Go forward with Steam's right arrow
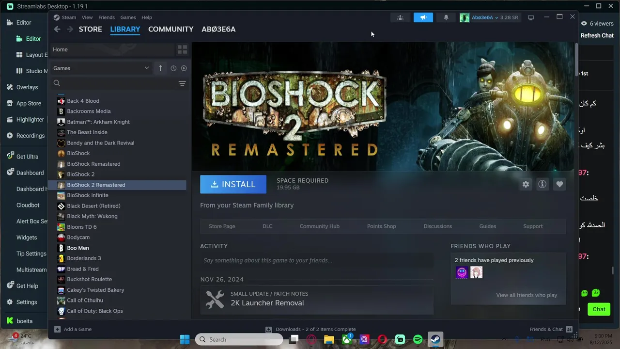The height and width of the screenshot is (349, 620). (x=70, y=29)
